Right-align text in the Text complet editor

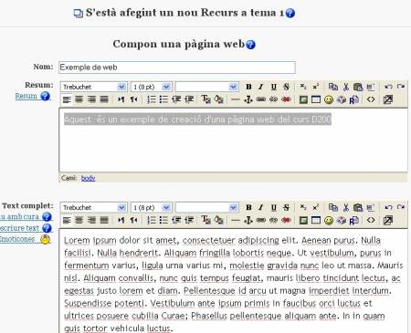[x=91, y=220]
